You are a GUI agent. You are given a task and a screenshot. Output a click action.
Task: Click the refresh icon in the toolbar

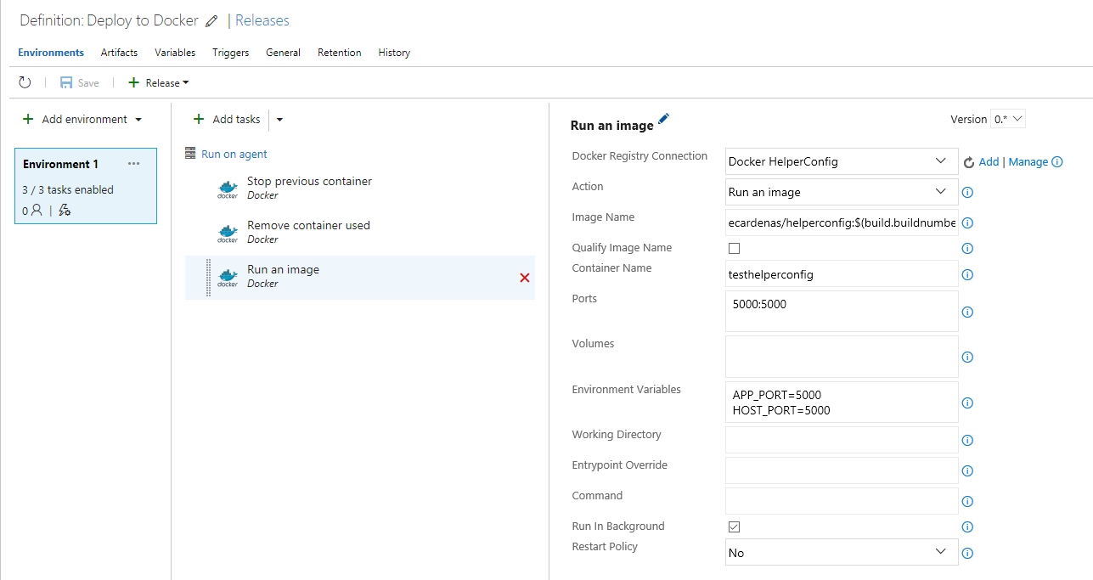[x=25, y=82]
